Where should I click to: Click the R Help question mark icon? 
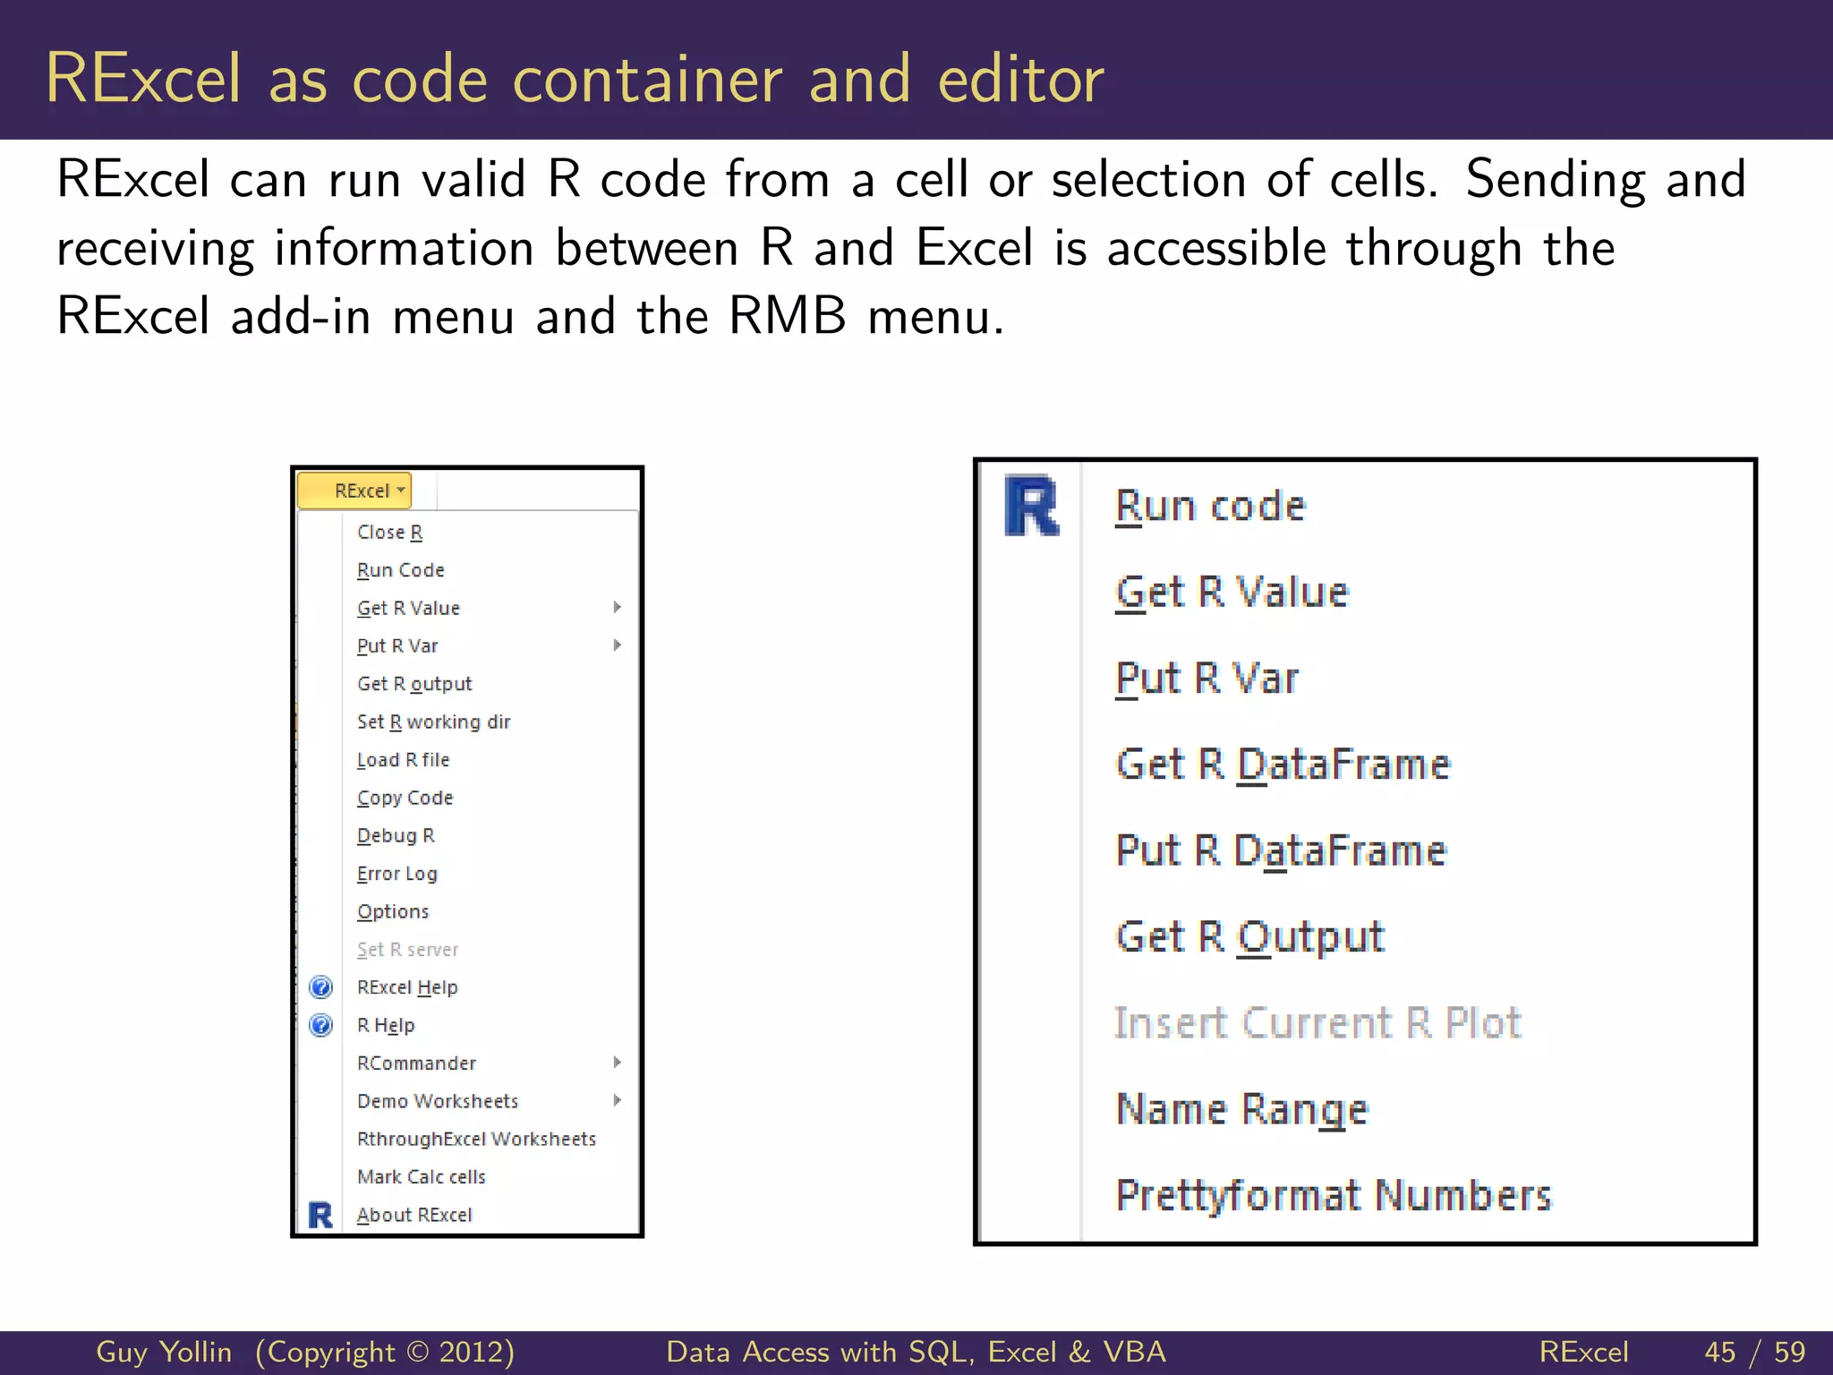(320, 1025)
